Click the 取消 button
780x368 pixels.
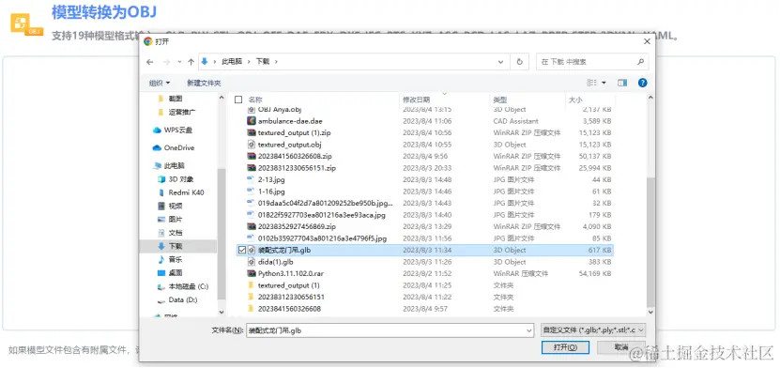coord(621,347)
